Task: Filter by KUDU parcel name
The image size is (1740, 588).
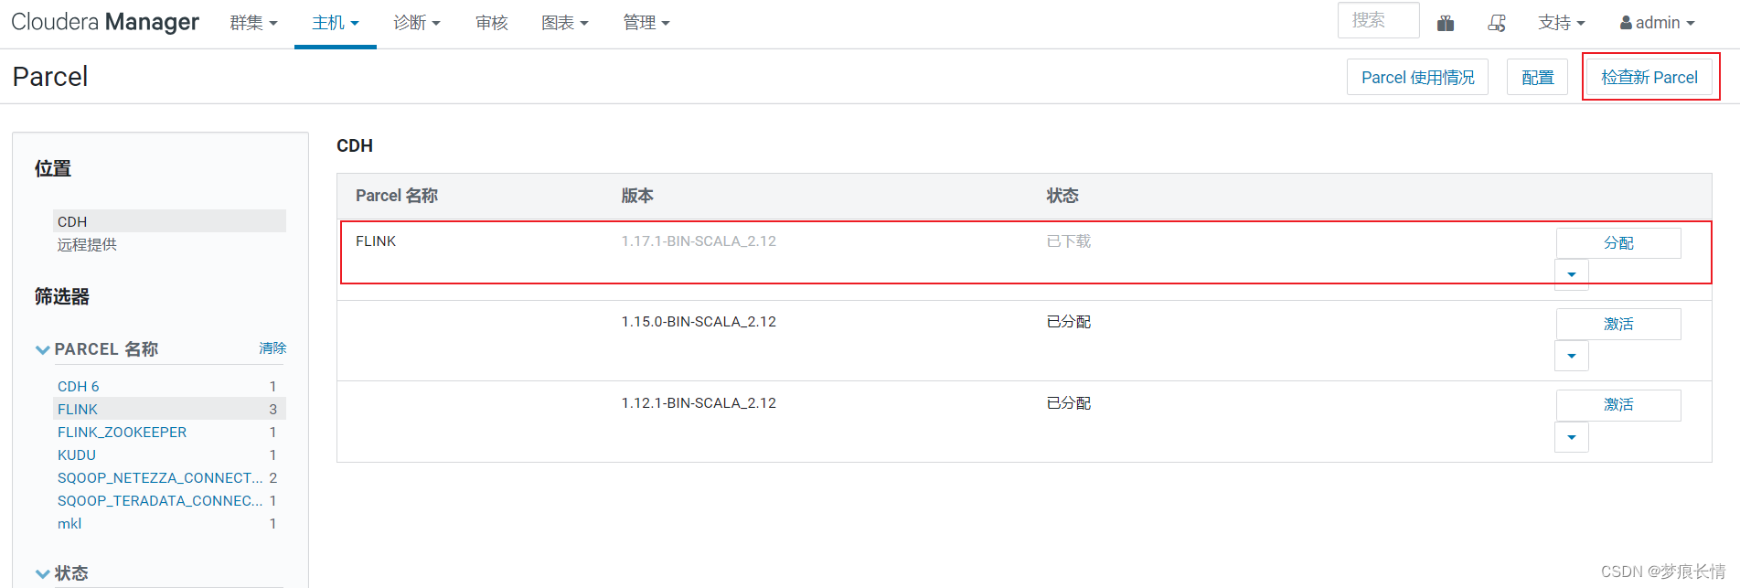Action: (x=77, y=454)
